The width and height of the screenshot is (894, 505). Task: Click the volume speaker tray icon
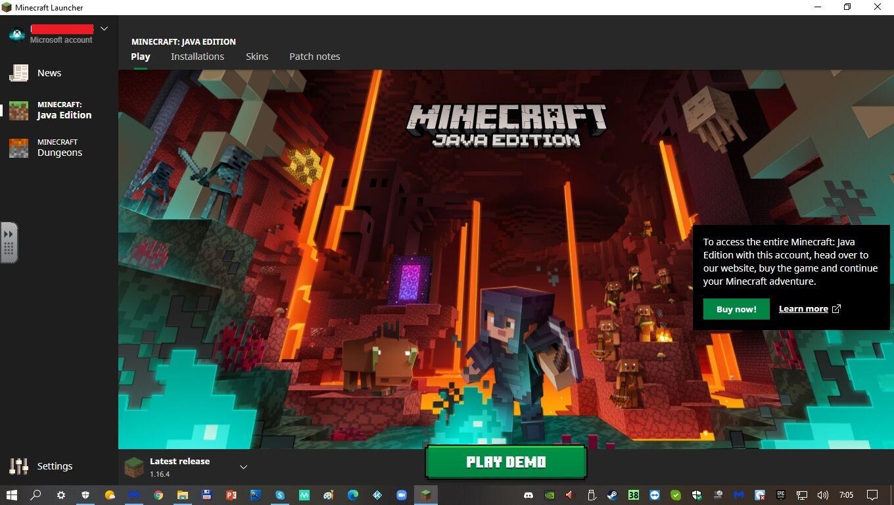(x=822, y=495)
